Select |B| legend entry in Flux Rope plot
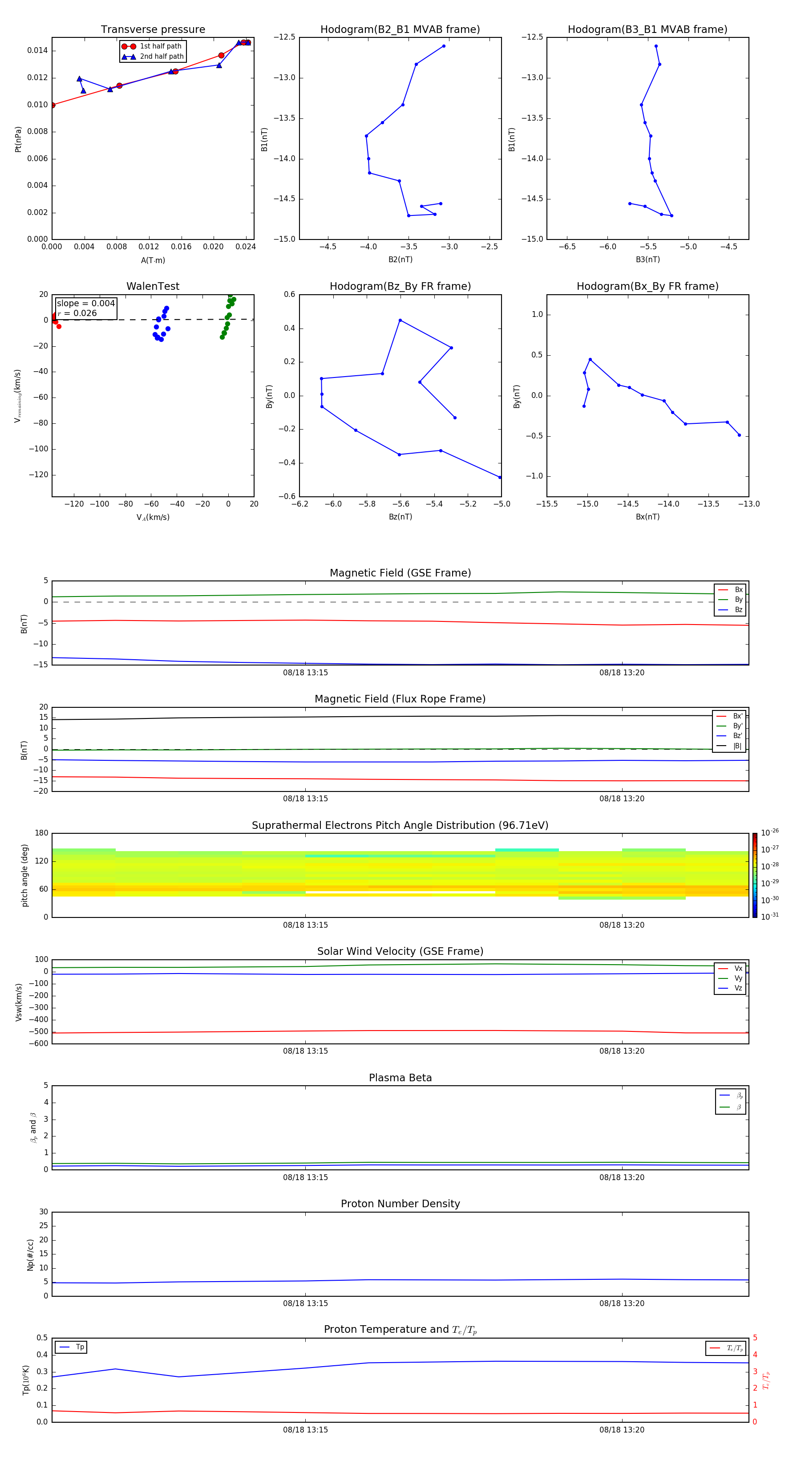801x1469 pixels. click(730, 747)
